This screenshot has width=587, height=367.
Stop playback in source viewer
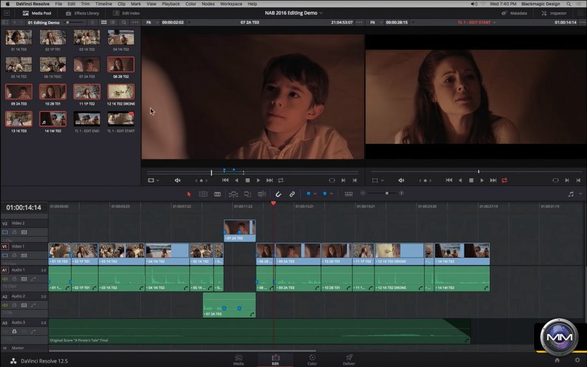(247, 180)
